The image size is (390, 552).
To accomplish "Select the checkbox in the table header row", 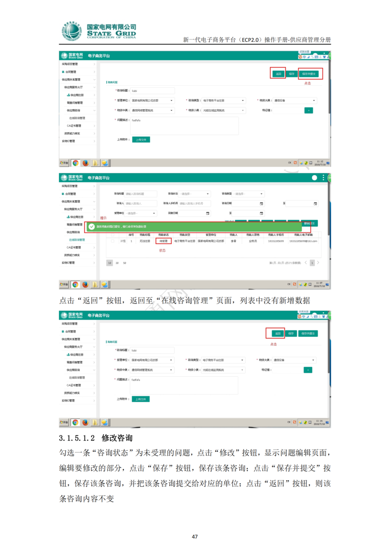I will click(x=112, y=234).
